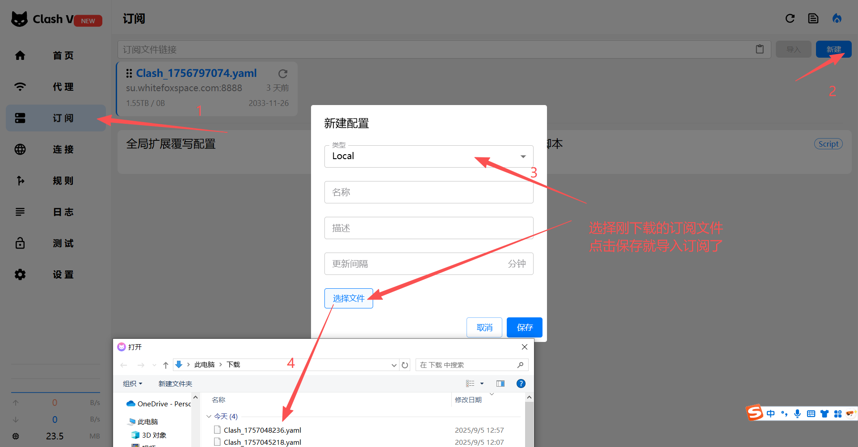
Task: Open the view options dropdown arrow
Action: pyautogui.click(x=482, y=384)
